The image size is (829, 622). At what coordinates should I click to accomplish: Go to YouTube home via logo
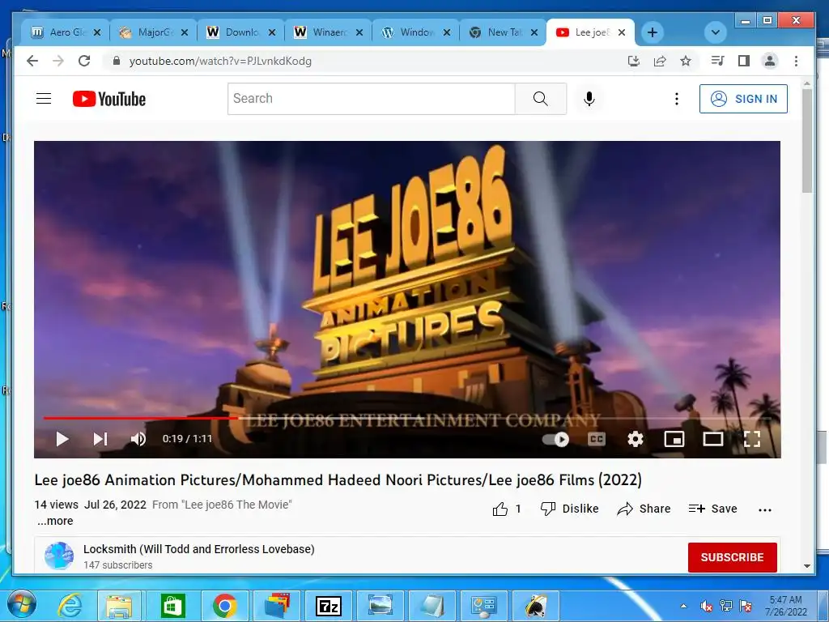coord(109,99)
